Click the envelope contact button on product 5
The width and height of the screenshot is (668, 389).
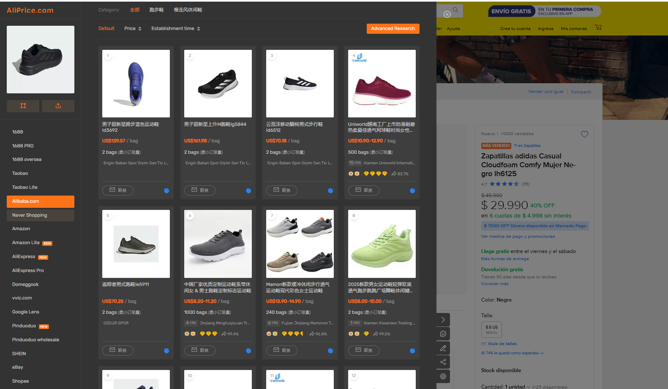coord(118,351)
